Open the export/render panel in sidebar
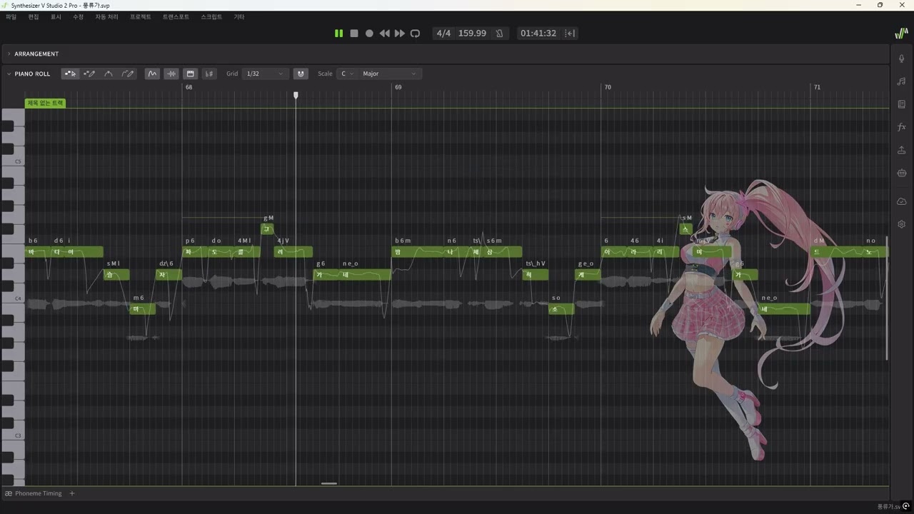This screenshot has width=914, height=514. click(902, 150)
